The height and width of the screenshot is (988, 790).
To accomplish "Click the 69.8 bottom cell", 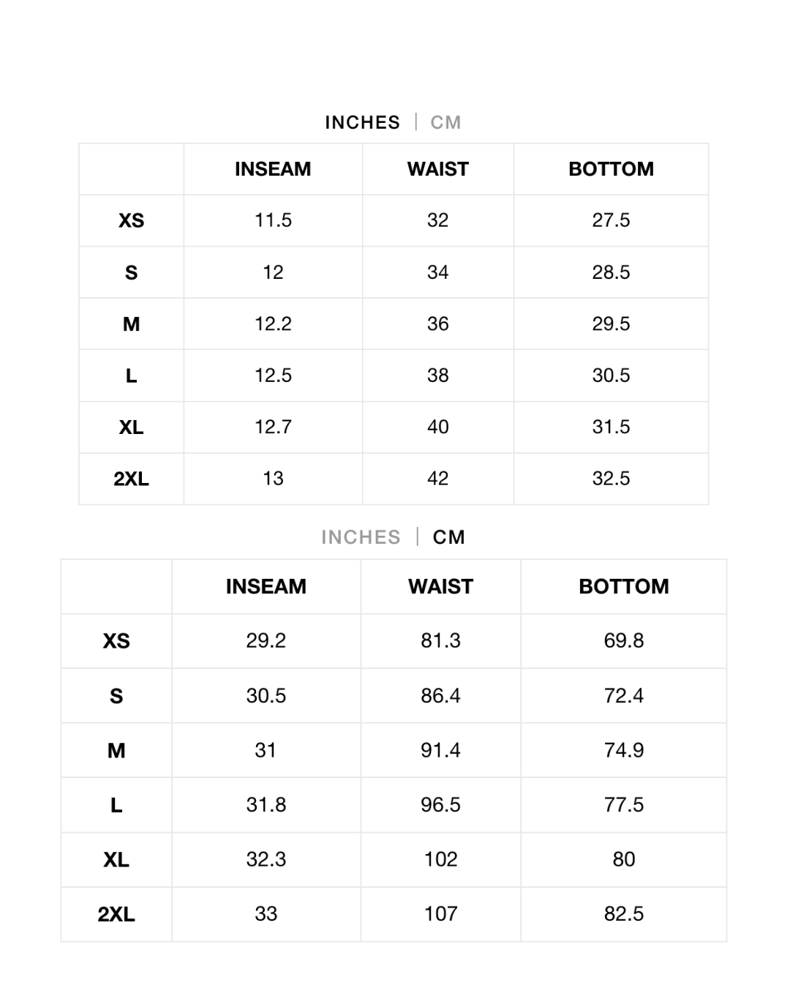I will pyautogui.click(x=623, y=640).
